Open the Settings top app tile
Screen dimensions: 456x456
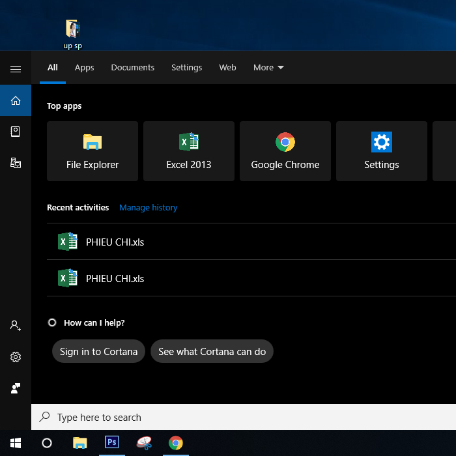(382, 151)
